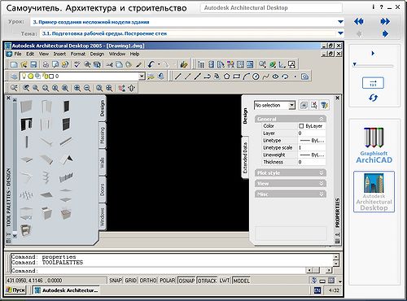Click the Autodesk Architectur... taskbar button
This screenshot has width=407, height=301.
click(66, 290)
